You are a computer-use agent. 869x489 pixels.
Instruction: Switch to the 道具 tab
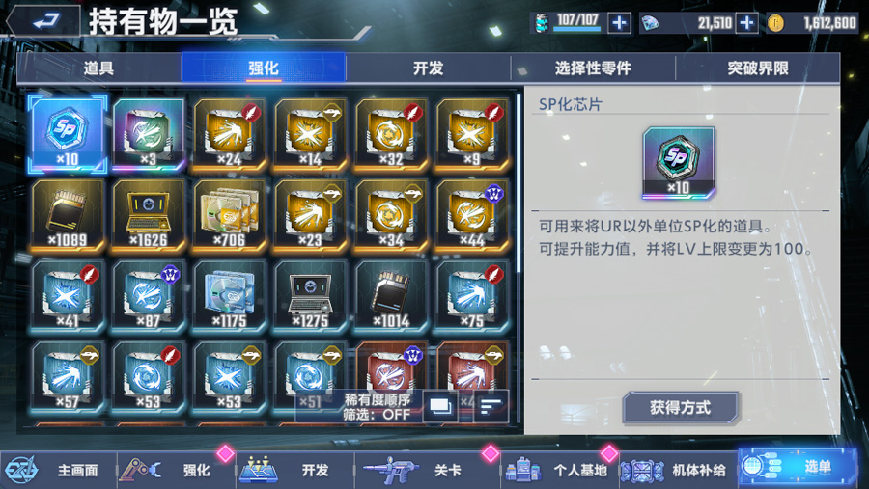tap(98, 68)
